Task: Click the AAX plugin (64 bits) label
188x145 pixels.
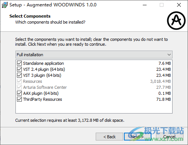Action: click(x=41, y=93)
